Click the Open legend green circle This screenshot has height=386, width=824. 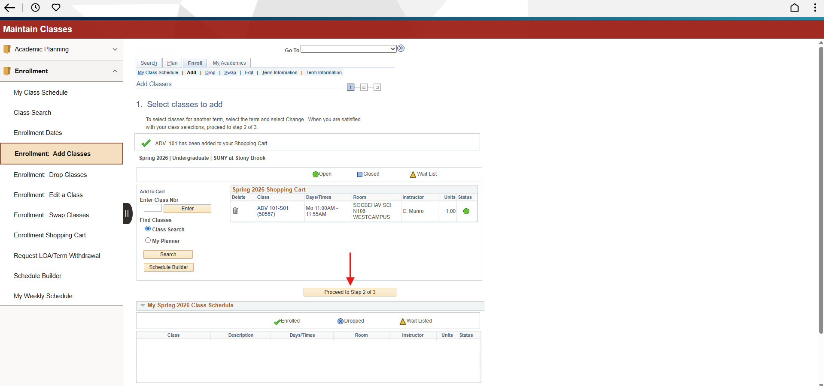point(316,174)
